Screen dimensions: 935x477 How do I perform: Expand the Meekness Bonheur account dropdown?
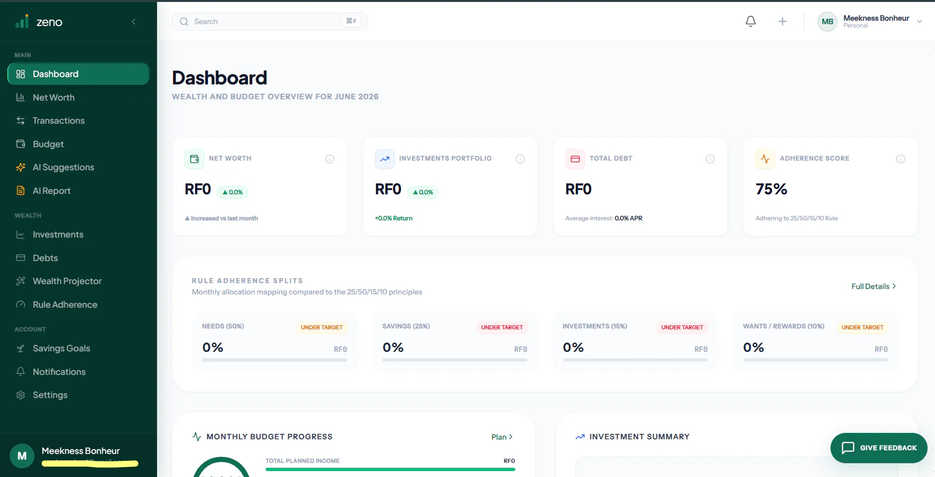tap(870, 22)
